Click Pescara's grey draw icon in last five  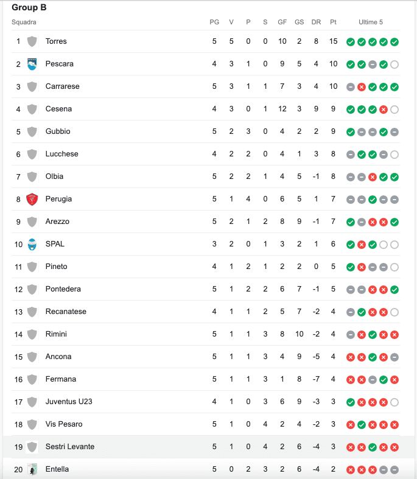(x=373, y=65)
